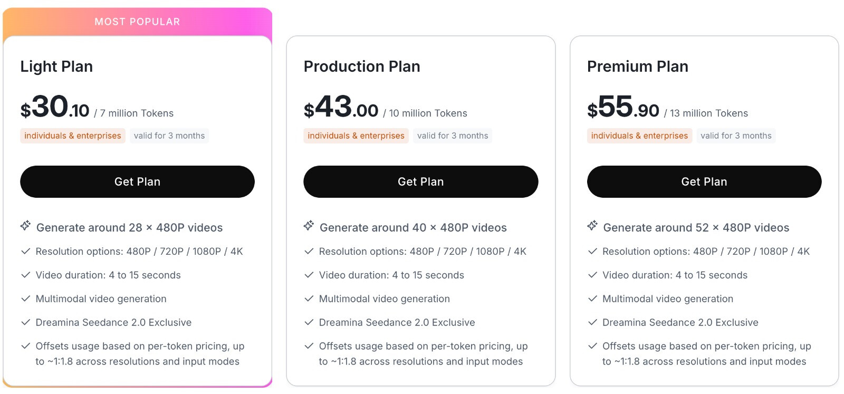
Task: Click the Get Plan button for Production Plan
Action: click(420, 181)
